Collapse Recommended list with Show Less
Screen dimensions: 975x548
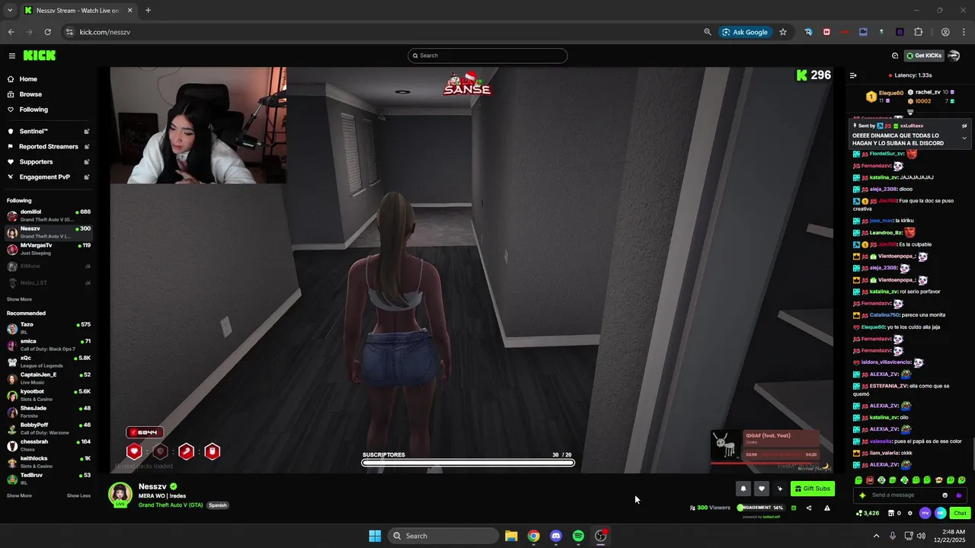[78, 495]
